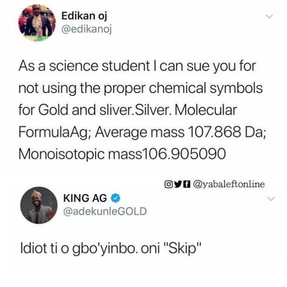Click the KING AG display name
The image size is (287, 287).
click(x=85, y=198)
